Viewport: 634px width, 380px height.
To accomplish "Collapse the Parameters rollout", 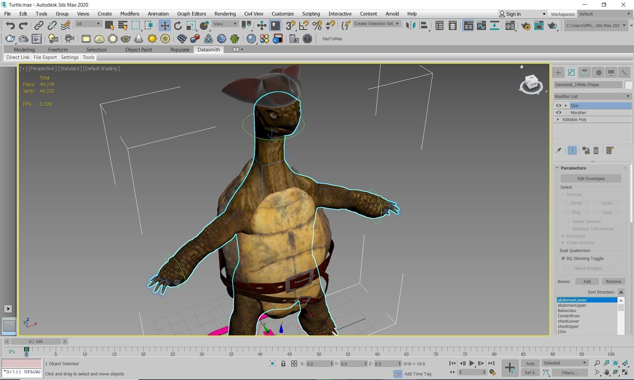I will pos(557,168).
